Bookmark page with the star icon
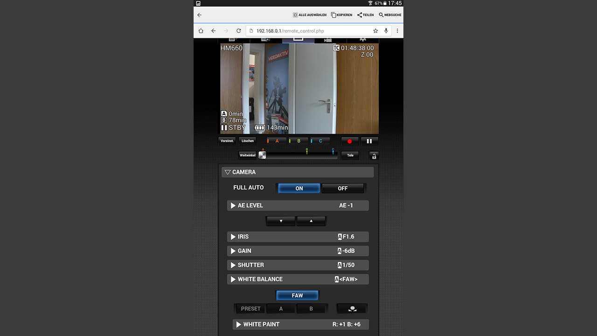This screenshot has height=336, width=597. point(375,31)
